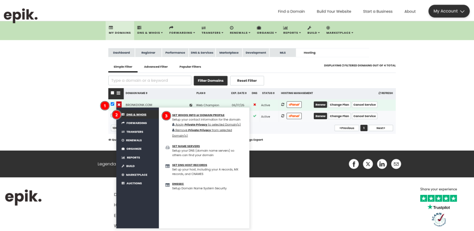Click the epik logo in page header
Viewport: 474px width, 231px height.
coord(20,15)
